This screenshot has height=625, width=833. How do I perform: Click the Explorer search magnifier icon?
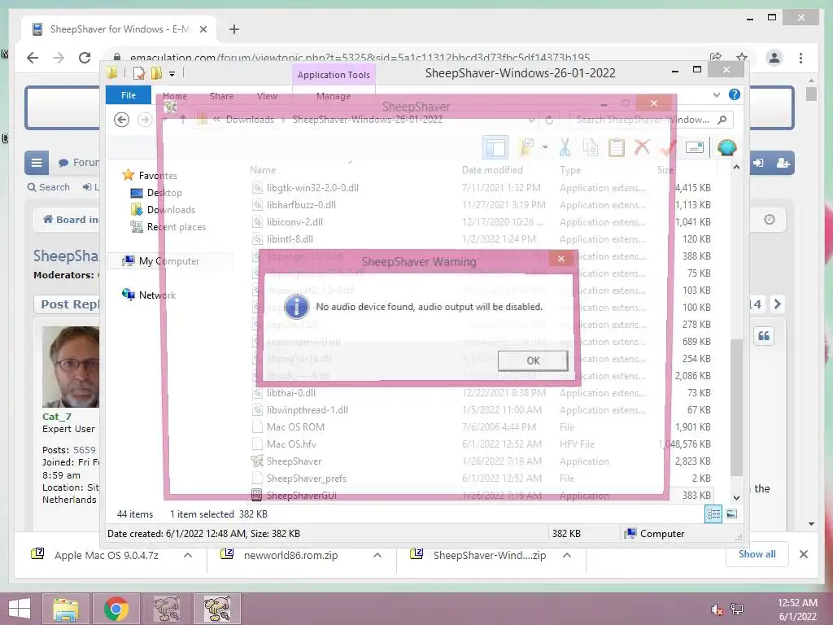click(722, 120)
